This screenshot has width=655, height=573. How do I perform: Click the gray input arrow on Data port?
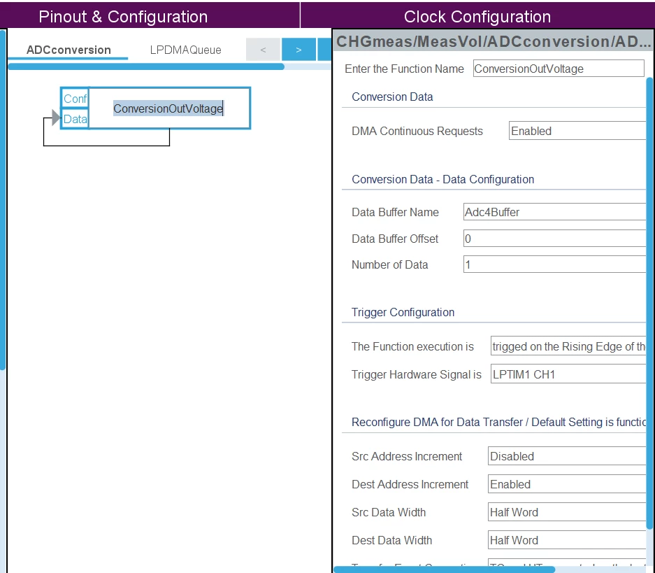tap(57, 118)
